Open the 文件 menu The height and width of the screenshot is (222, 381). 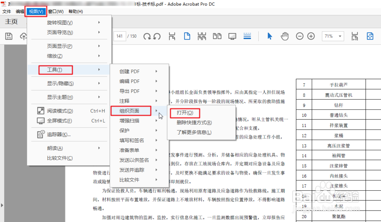pyautogui.click(x=6, y=11)
